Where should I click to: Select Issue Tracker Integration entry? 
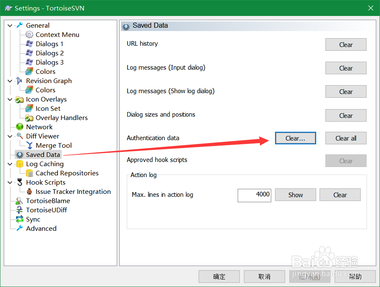pyautogui.click(x=73, y=191)
